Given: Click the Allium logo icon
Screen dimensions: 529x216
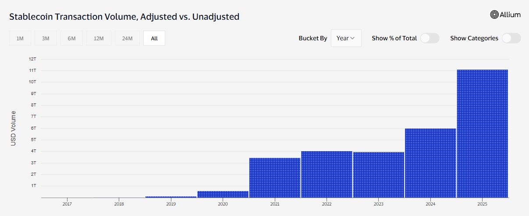Looking at the screenshot, I should (x=494, y=14).
